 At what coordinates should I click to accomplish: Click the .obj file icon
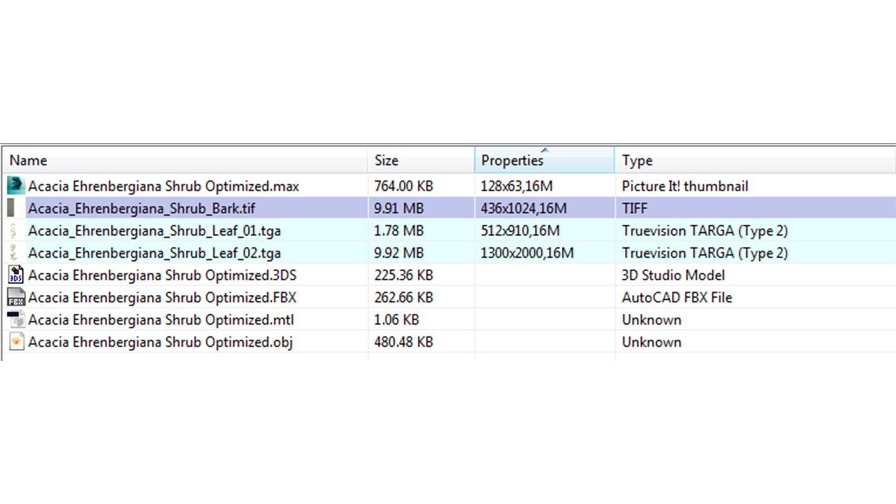click(16, 342)
